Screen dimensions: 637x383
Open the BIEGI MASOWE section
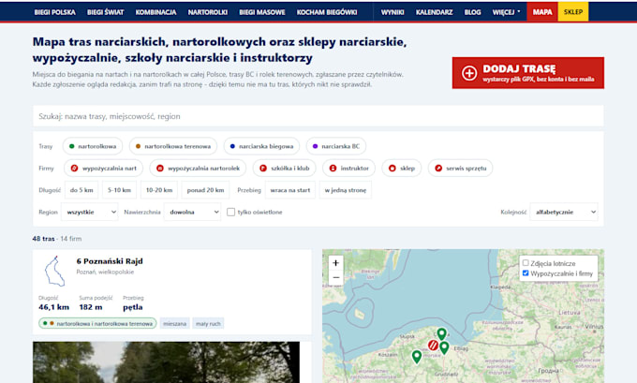pos(262,12)
